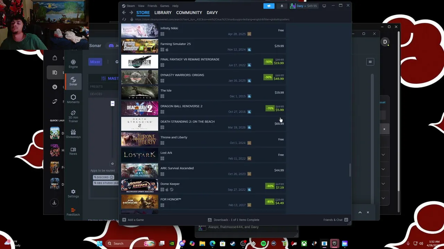The image size is (444, 249).
Task: Open Infinity Nikki store listing
Action: pos(203,31)
